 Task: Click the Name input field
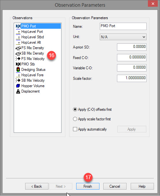(123, 26)
